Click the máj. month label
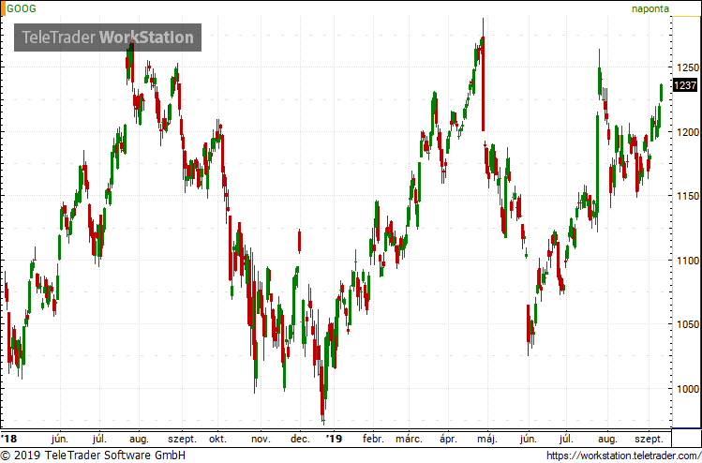702x463 pixels. (x=487, y=439)
